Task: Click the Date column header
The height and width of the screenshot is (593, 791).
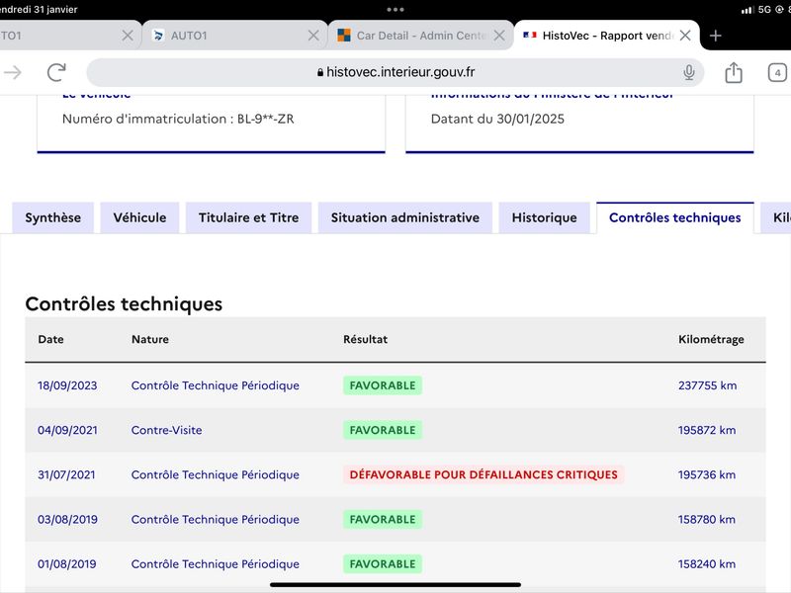Action: pos(51,339)
